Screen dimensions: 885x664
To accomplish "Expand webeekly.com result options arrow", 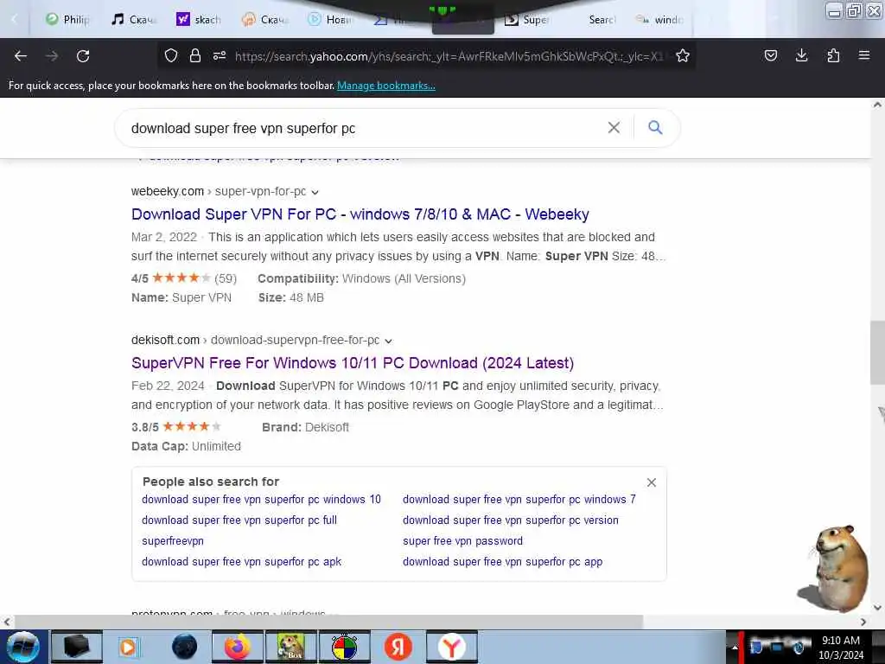I will pos(315,192).
